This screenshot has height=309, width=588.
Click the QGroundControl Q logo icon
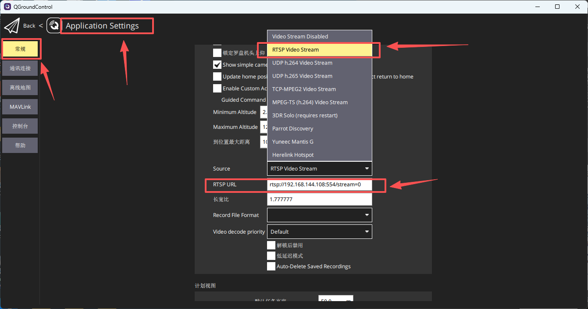pos(54,26)
